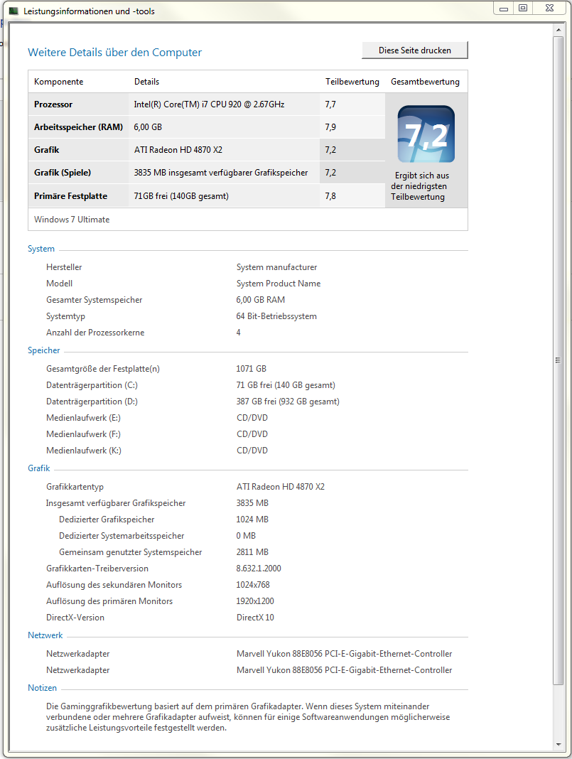Click the driver version 8.632.1.2000
Screen dimensions: 572x759
[259, 569]
